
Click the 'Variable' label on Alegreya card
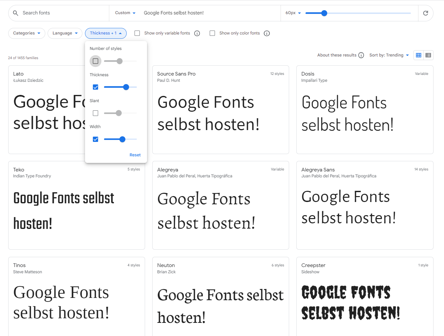click(278, 169)
